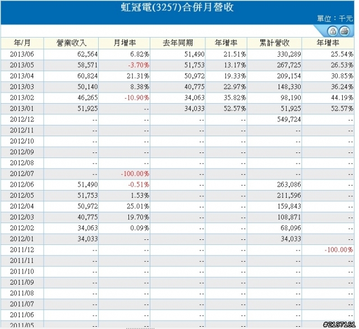Select the 2012/12 date cell
Viewport: 359px width, 329px height.
pos(22,119)
